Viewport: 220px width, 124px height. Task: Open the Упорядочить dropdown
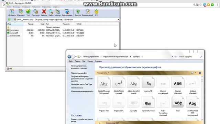103,73
